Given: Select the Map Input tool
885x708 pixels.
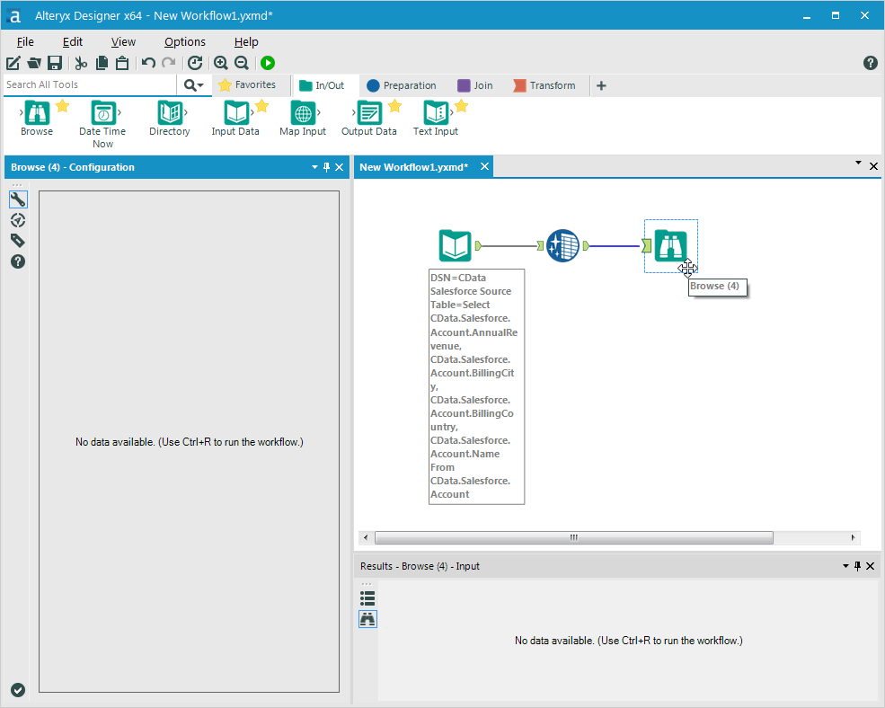Looking at the screenshot, I should point(303,119).
